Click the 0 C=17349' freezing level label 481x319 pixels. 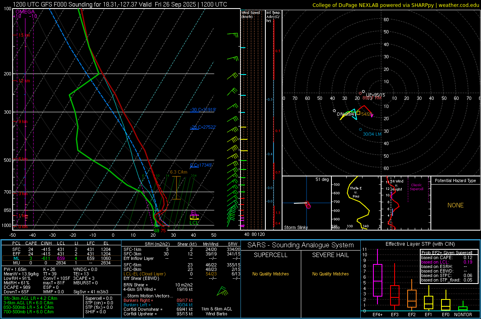[x=201, y=165]
